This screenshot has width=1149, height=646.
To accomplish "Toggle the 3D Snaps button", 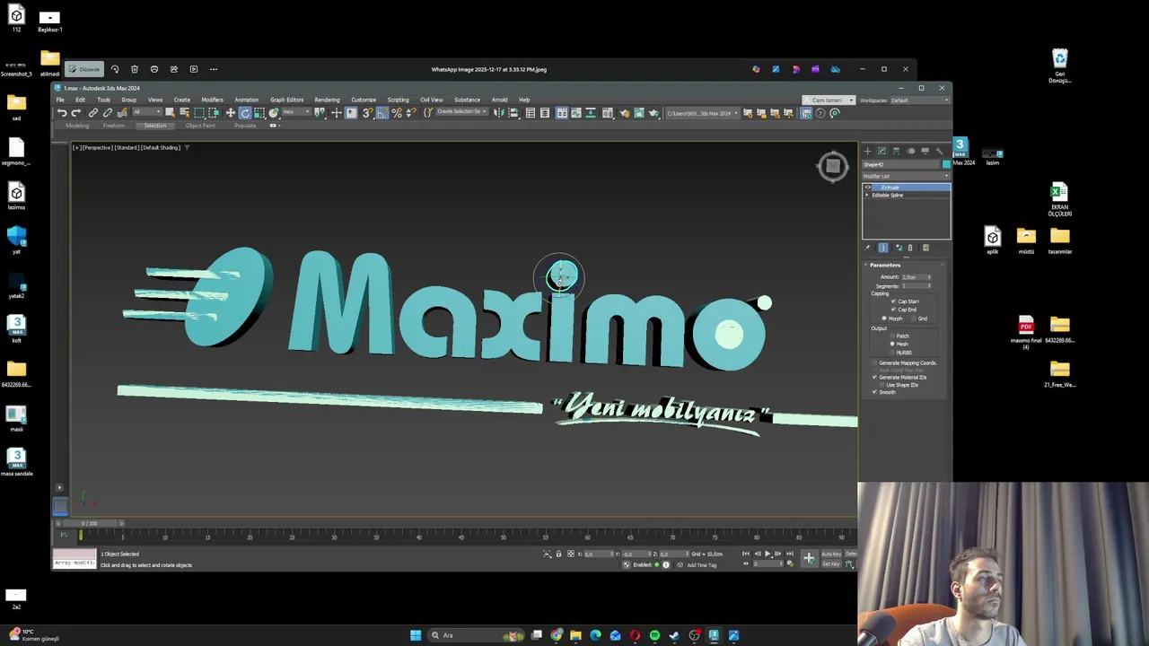I will click(367, 113).
